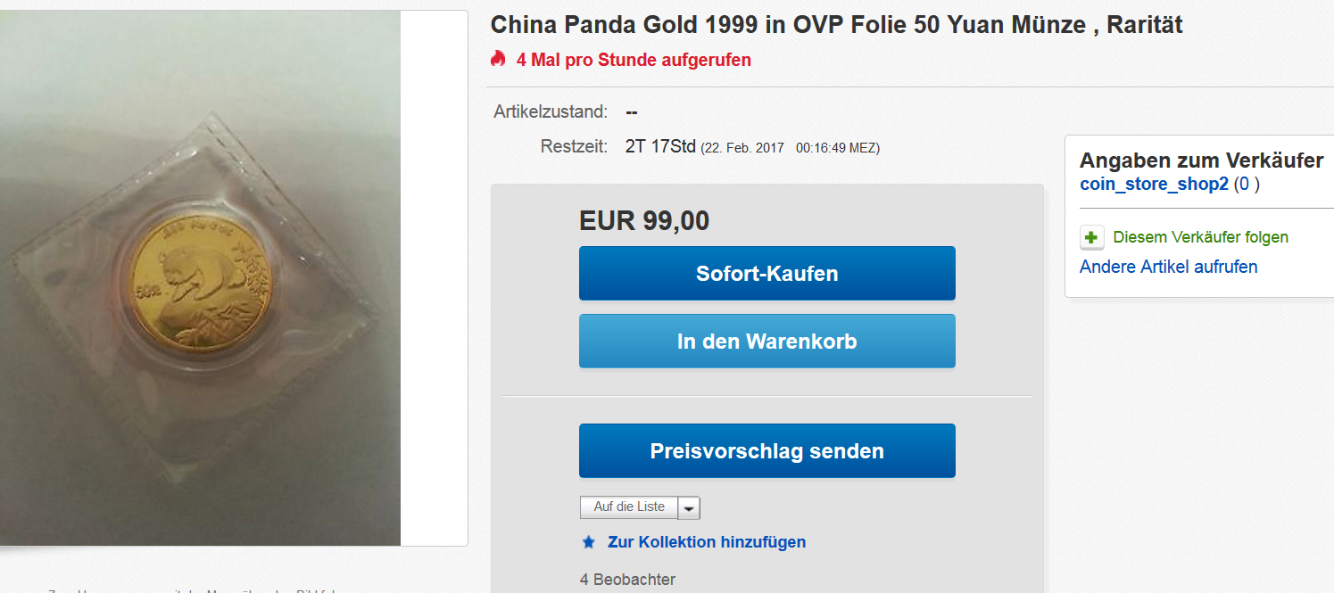
Task: Open seller coin_store_shop2 profile
Action: 1154,185
